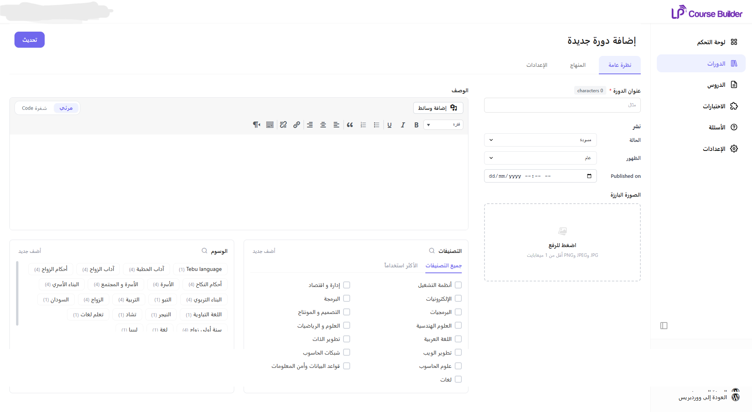
Task: Toggle bold formatting in editor toolbar
Action: click(x=416, y=125)
